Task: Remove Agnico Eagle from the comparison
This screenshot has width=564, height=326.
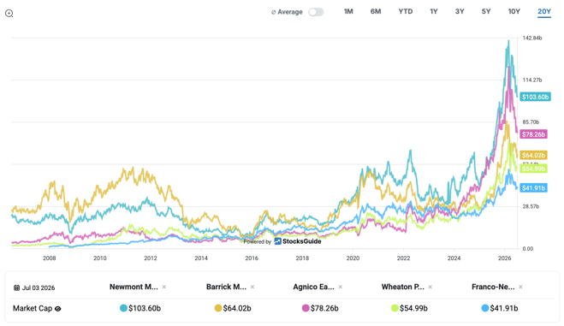Action: 341,287
